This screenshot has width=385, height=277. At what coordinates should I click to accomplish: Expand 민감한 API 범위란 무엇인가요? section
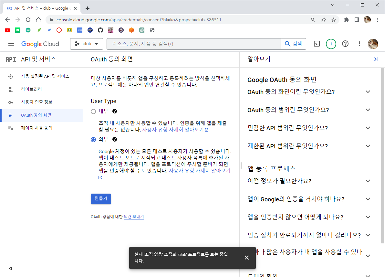pyautogui.click(x=368, y=128)
